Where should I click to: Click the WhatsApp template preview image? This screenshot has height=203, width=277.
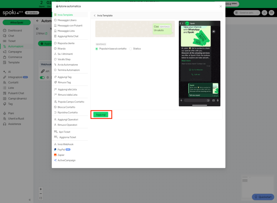[199, 63]
